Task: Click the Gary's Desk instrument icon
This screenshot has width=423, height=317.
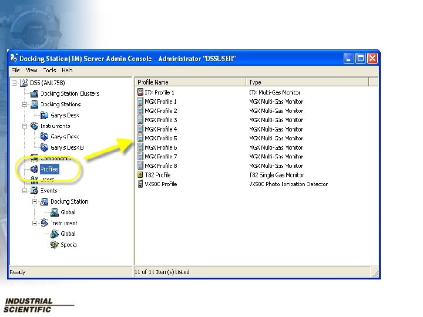Action: coord(44,137)
